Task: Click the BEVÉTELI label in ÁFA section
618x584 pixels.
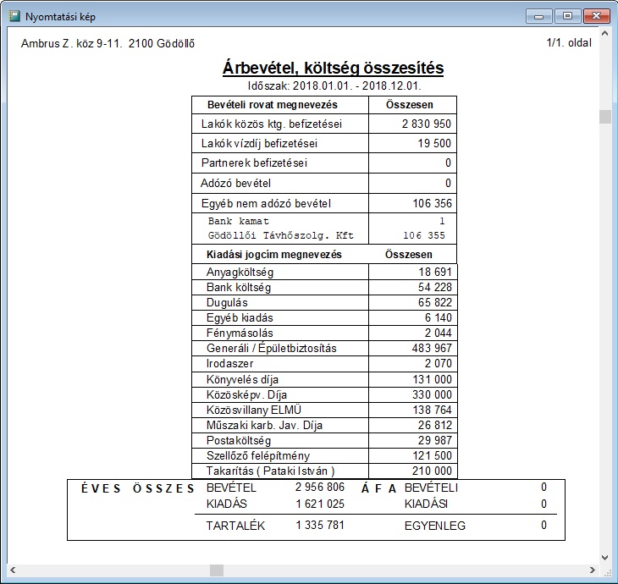Action: (431, 488)
